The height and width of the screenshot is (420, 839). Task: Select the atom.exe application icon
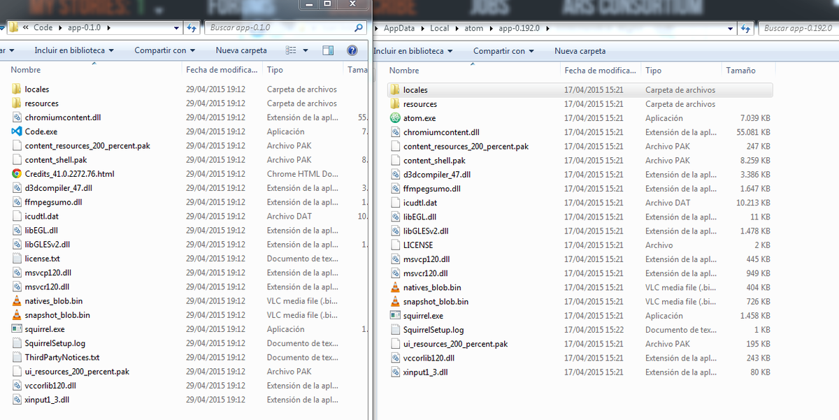coord(396,118)
